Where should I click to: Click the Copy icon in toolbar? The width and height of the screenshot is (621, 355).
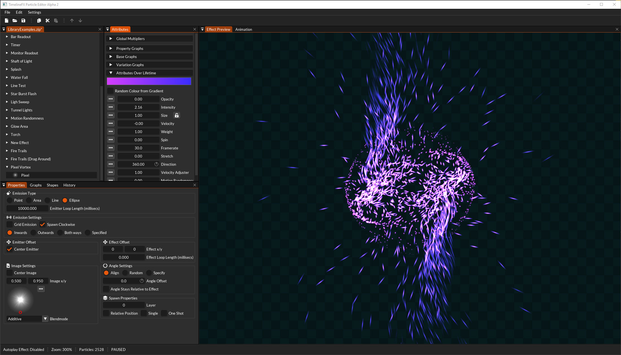coord(39,21)
